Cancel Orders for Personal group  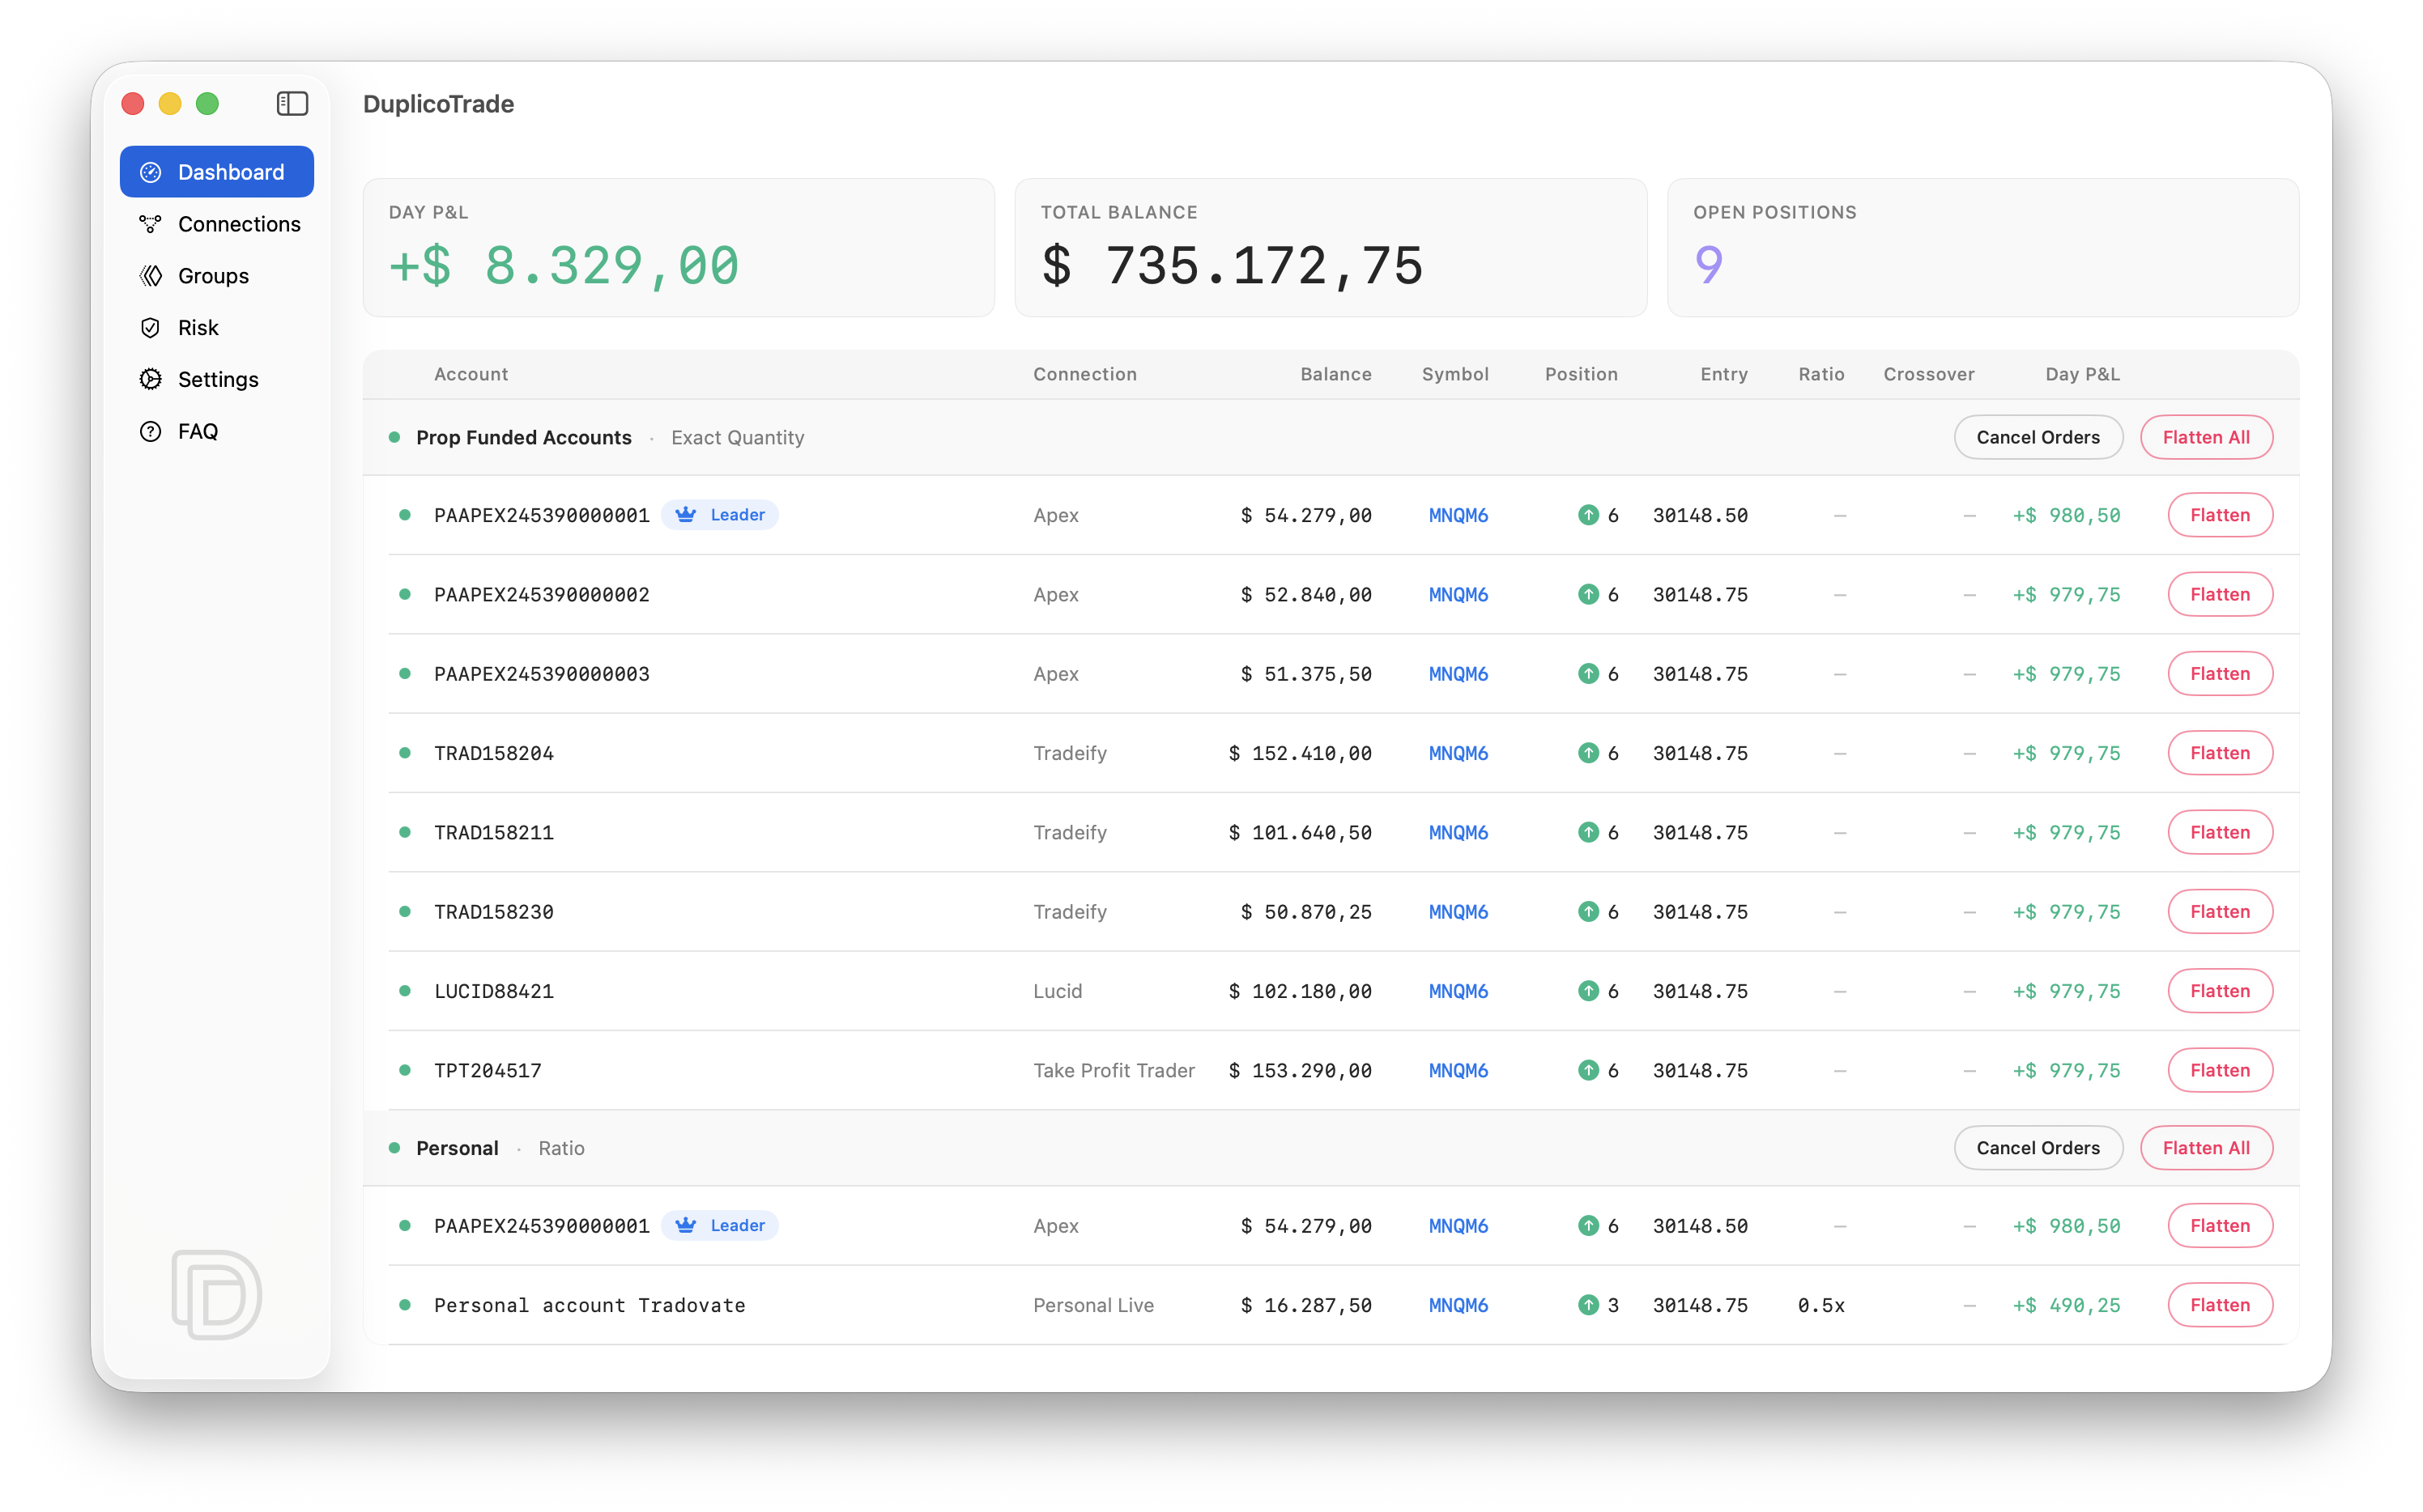click(x=2038, y=1148)
